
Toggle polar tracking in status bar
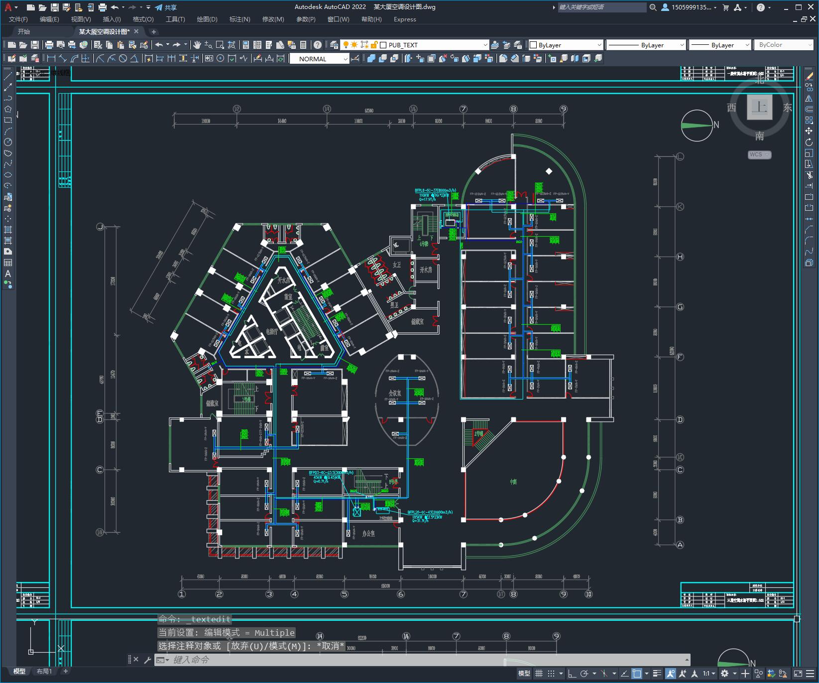[585, 674]
